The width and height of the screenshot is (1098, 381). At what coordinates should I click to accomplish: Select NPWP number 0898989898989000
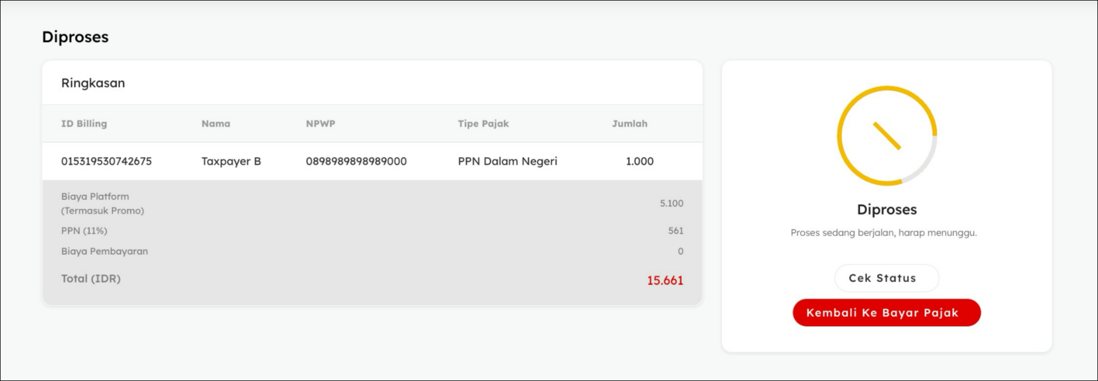pos(356,161)
